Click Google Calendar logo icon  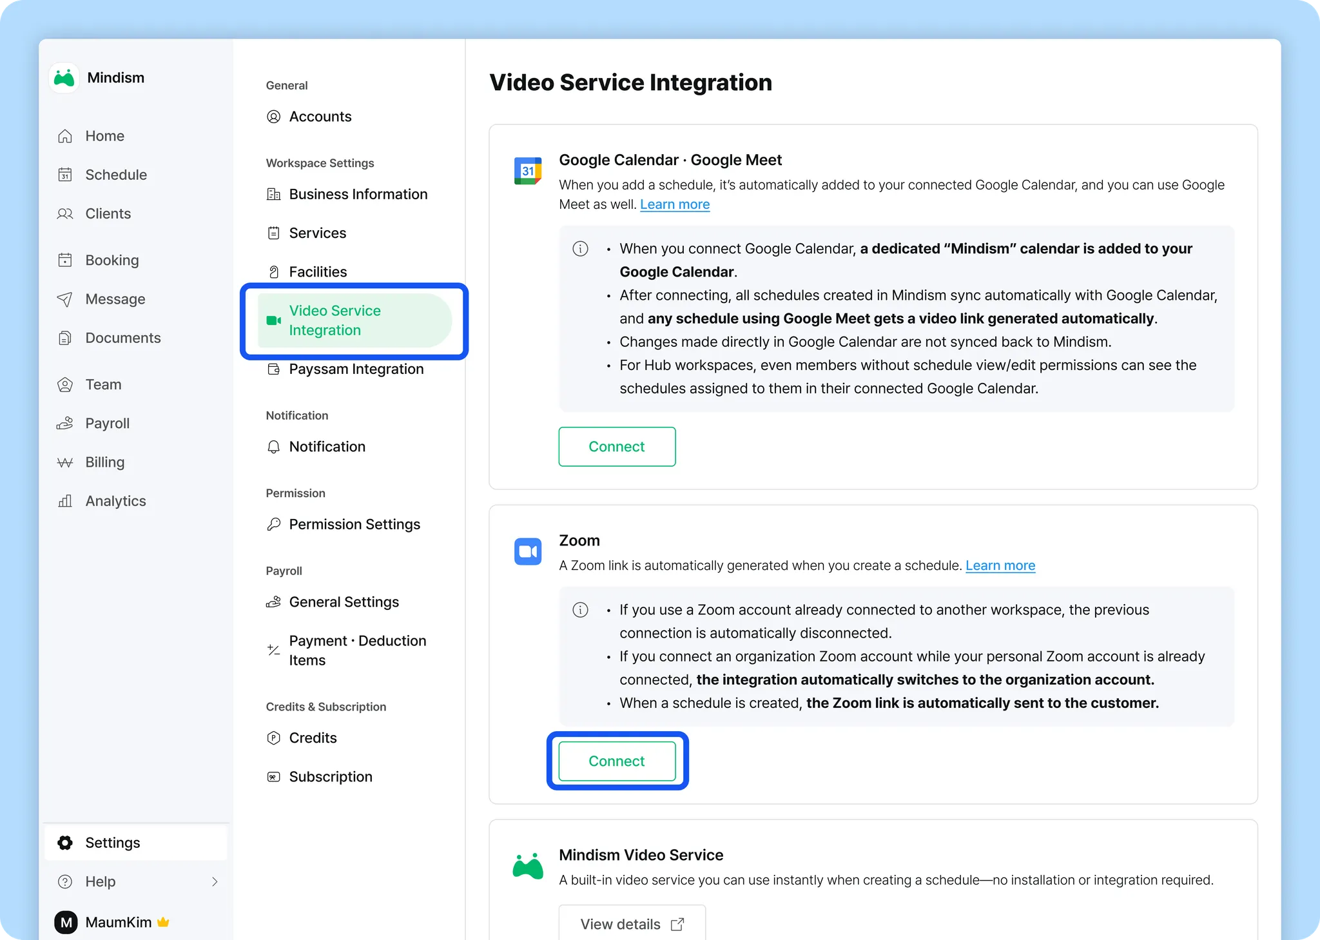coord(528,171)
